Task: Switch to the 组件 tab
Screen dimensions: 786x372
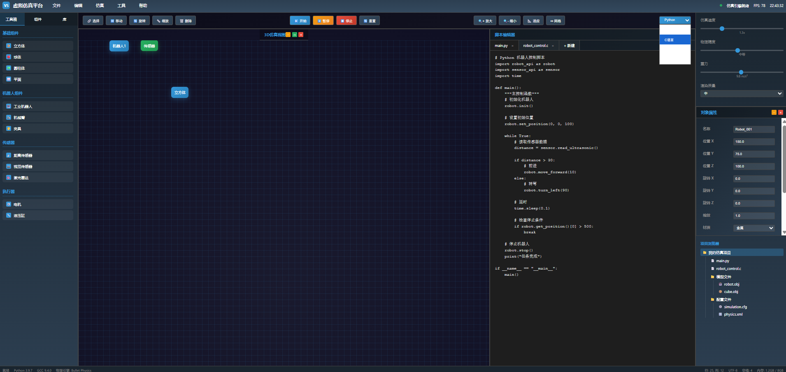Action: coord(38,19)
